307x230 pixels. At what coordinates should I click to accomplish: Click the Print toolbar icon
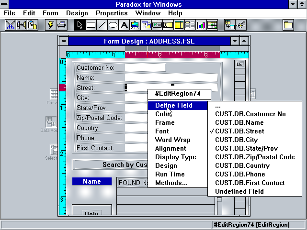tap(62, 25)
